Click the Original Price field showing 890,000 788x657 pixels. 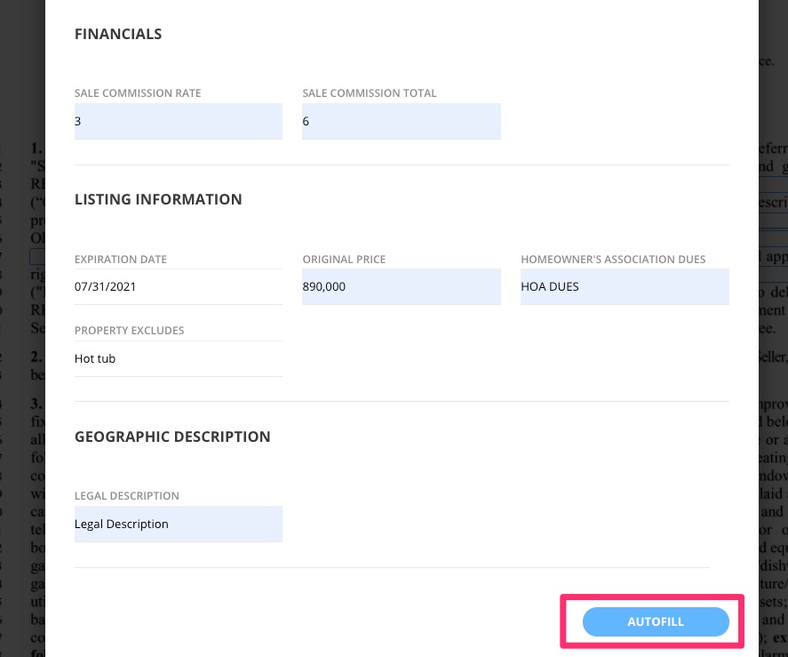pos(401,286)
